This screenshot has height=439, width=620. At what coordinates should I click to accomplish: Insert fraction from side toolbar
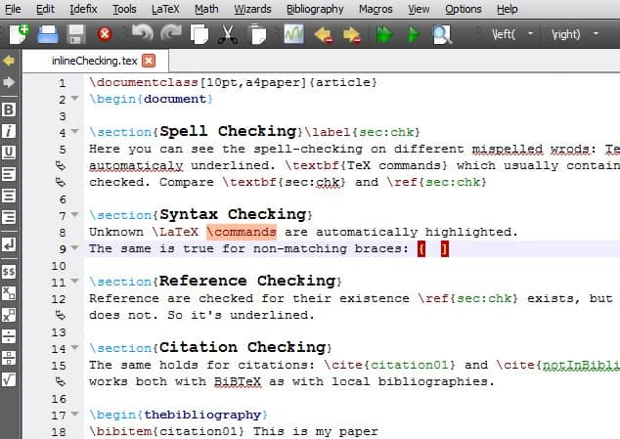[x=9, y=336]
